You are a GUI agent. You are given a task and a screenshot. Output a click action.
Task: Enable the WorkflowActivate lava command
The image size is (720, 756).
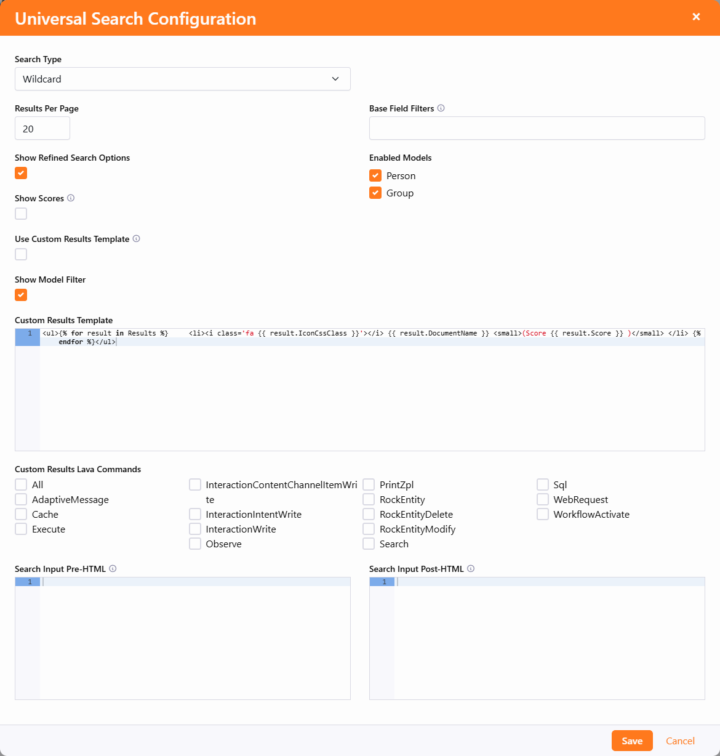(543, 514)
